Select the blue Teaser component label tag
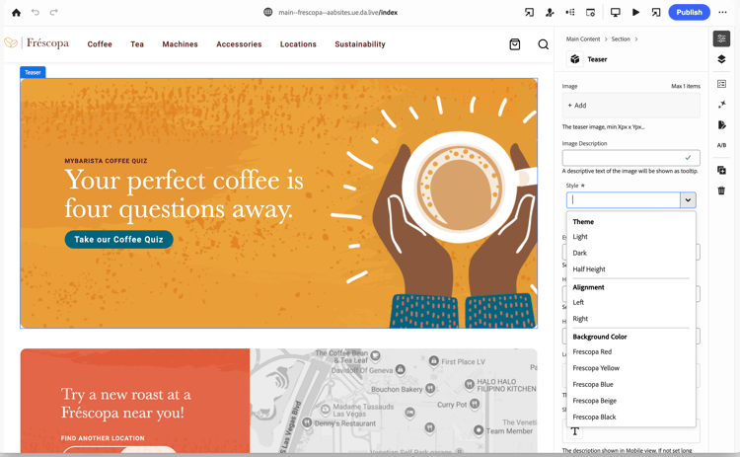This screenshot has width=740, height=457. click(x=33, y=72)
